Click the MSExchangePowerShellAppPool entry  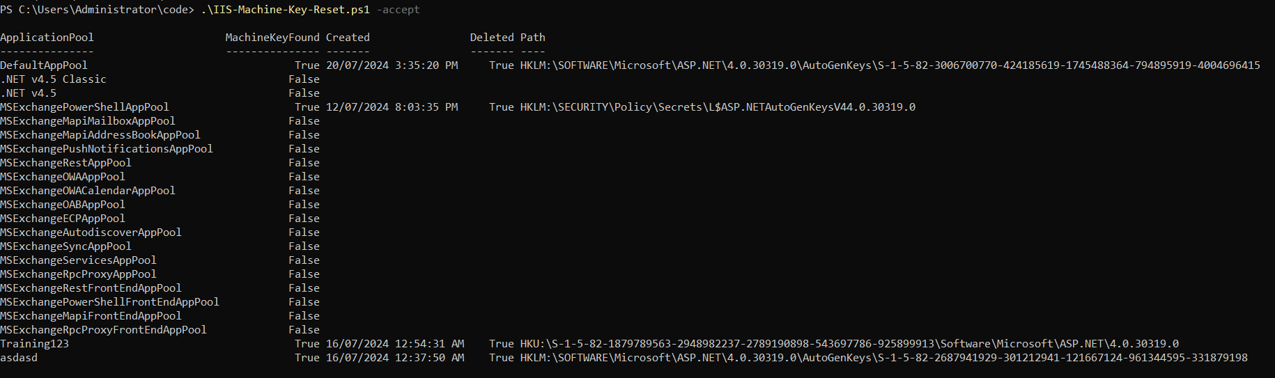coord(84,107)
